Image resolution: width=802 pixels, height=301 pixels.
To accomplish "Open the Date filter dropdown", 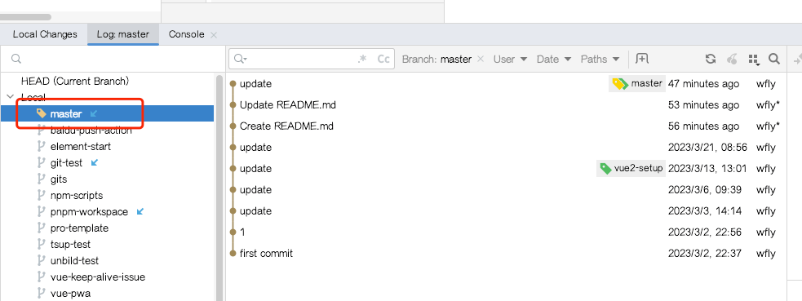I will point(554,59).
